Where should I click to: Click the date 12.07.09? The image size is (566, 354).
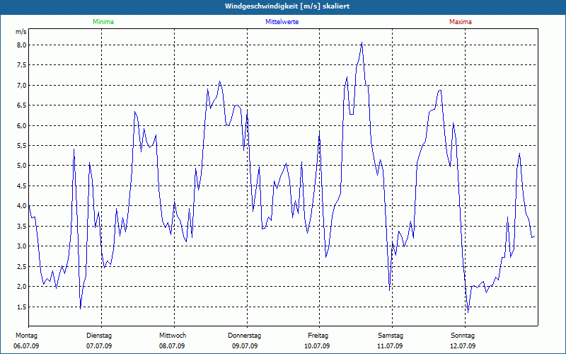coord(463,346)
